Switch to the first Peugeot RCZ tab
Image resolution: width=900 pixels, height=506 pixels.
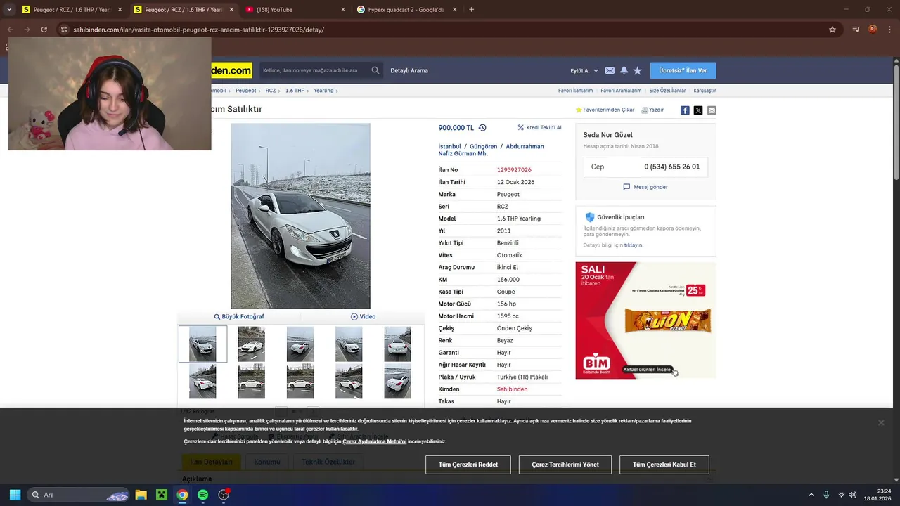(x=72, y=10)
